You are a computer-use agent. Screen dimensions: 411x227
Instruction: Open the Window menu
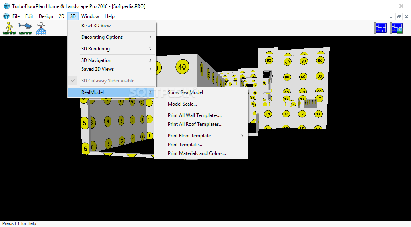[90, 16]
